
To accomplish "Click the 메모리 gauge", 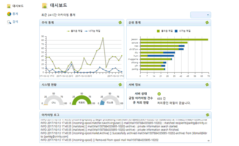I will 82,100.
